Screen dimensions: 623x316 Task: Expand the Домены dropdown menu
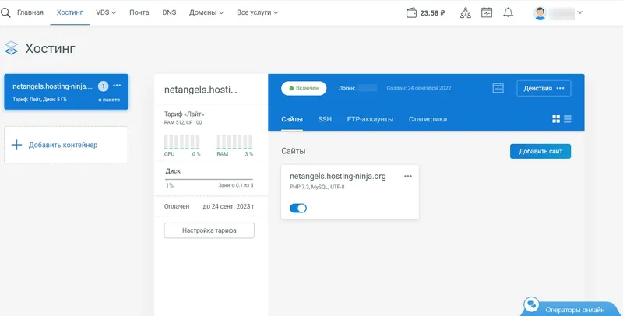click(206, 12)
